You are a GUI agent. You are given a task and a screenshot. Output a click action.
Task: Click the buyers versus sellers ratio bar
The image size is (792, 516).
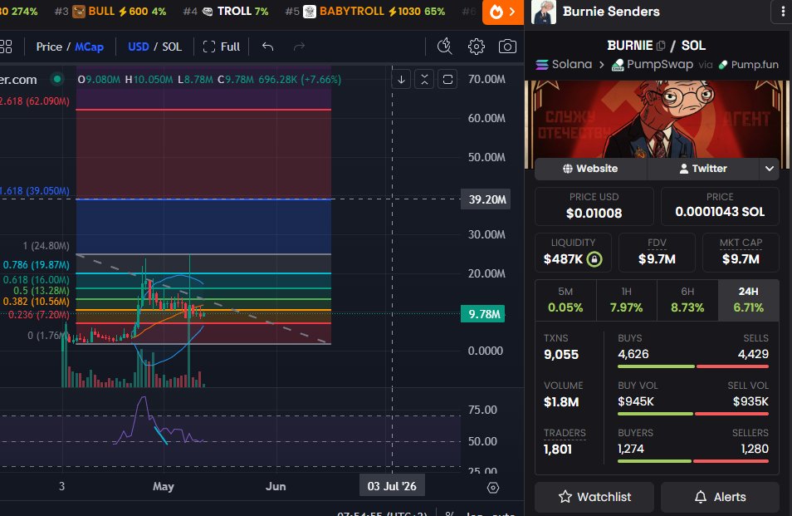693,461
